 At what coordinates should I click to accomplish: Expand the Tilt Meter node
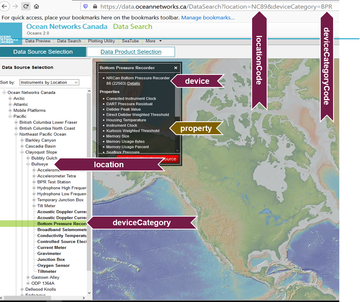tap(34, 206)
